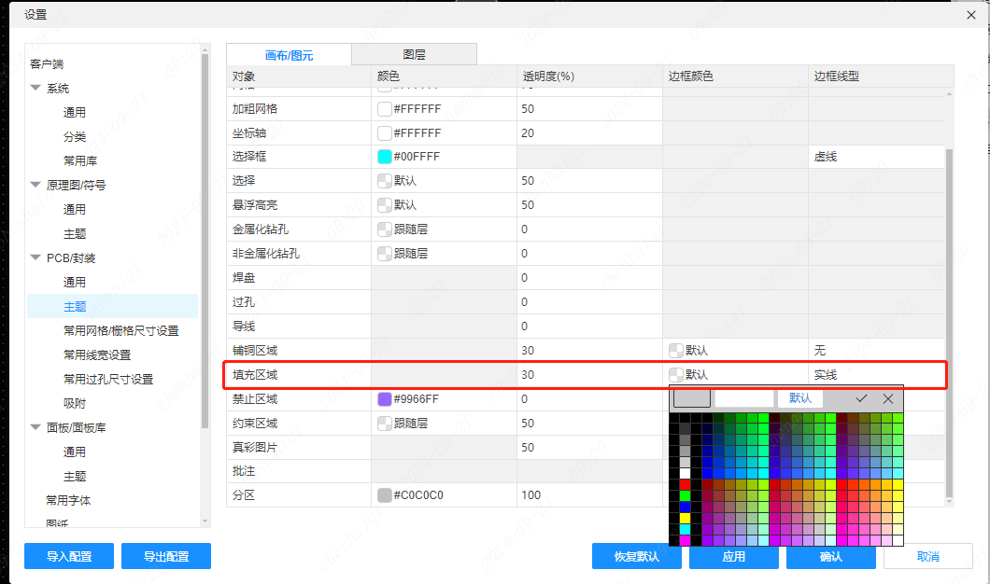
Task: Open 常用线宽设置 in the sidebar tree
Action: pos(97,355)
